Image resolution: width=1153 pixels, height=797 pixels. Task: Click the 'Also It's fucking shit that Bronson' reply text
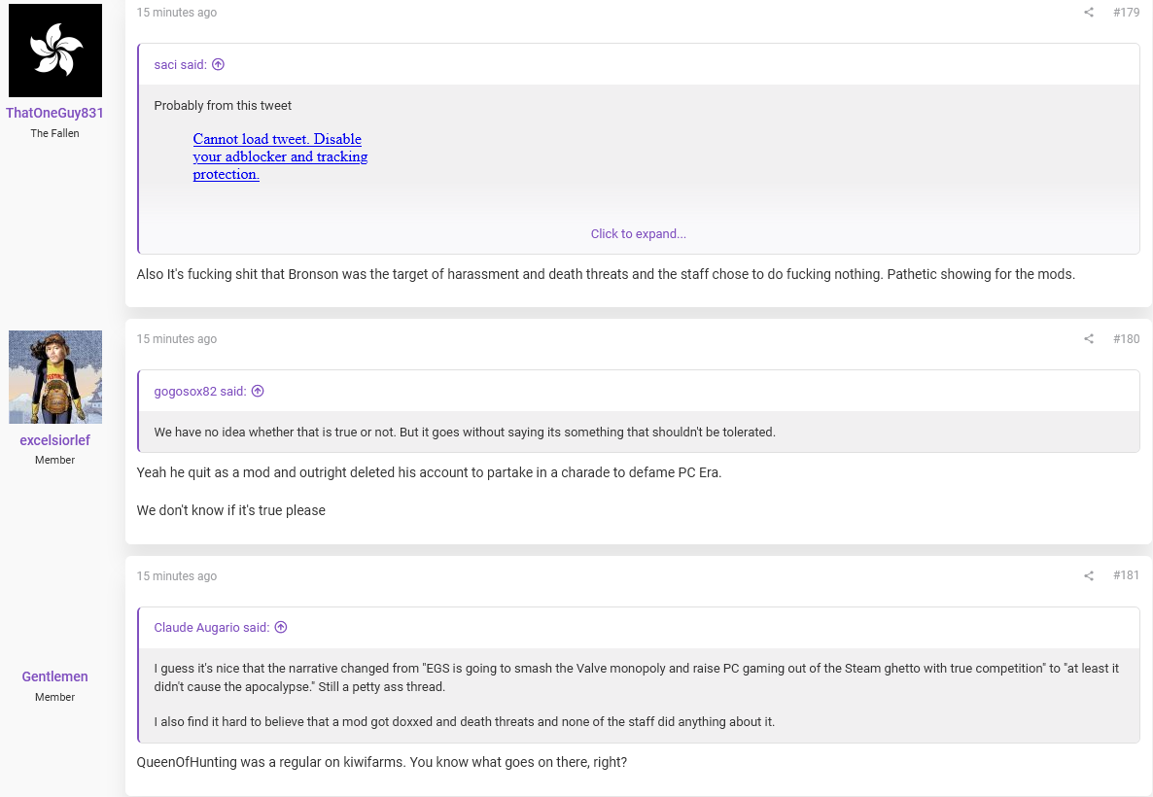coord(606,274)
